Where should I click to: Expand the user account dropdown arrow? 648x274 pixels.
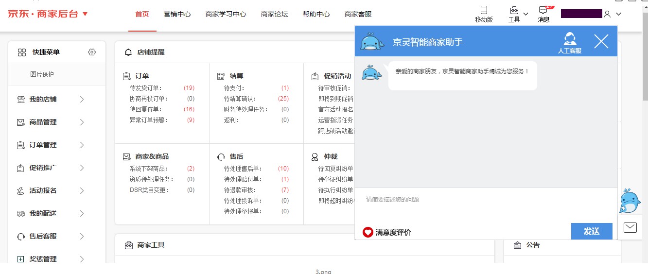tap(618, 14)
